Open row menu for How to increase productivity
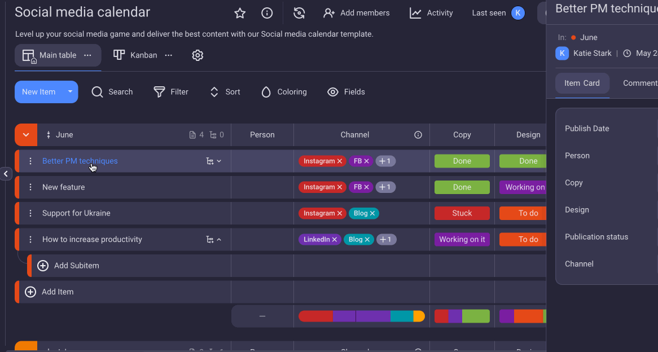Viewport: 658px width, 352px height. click(x=30, y=240)
